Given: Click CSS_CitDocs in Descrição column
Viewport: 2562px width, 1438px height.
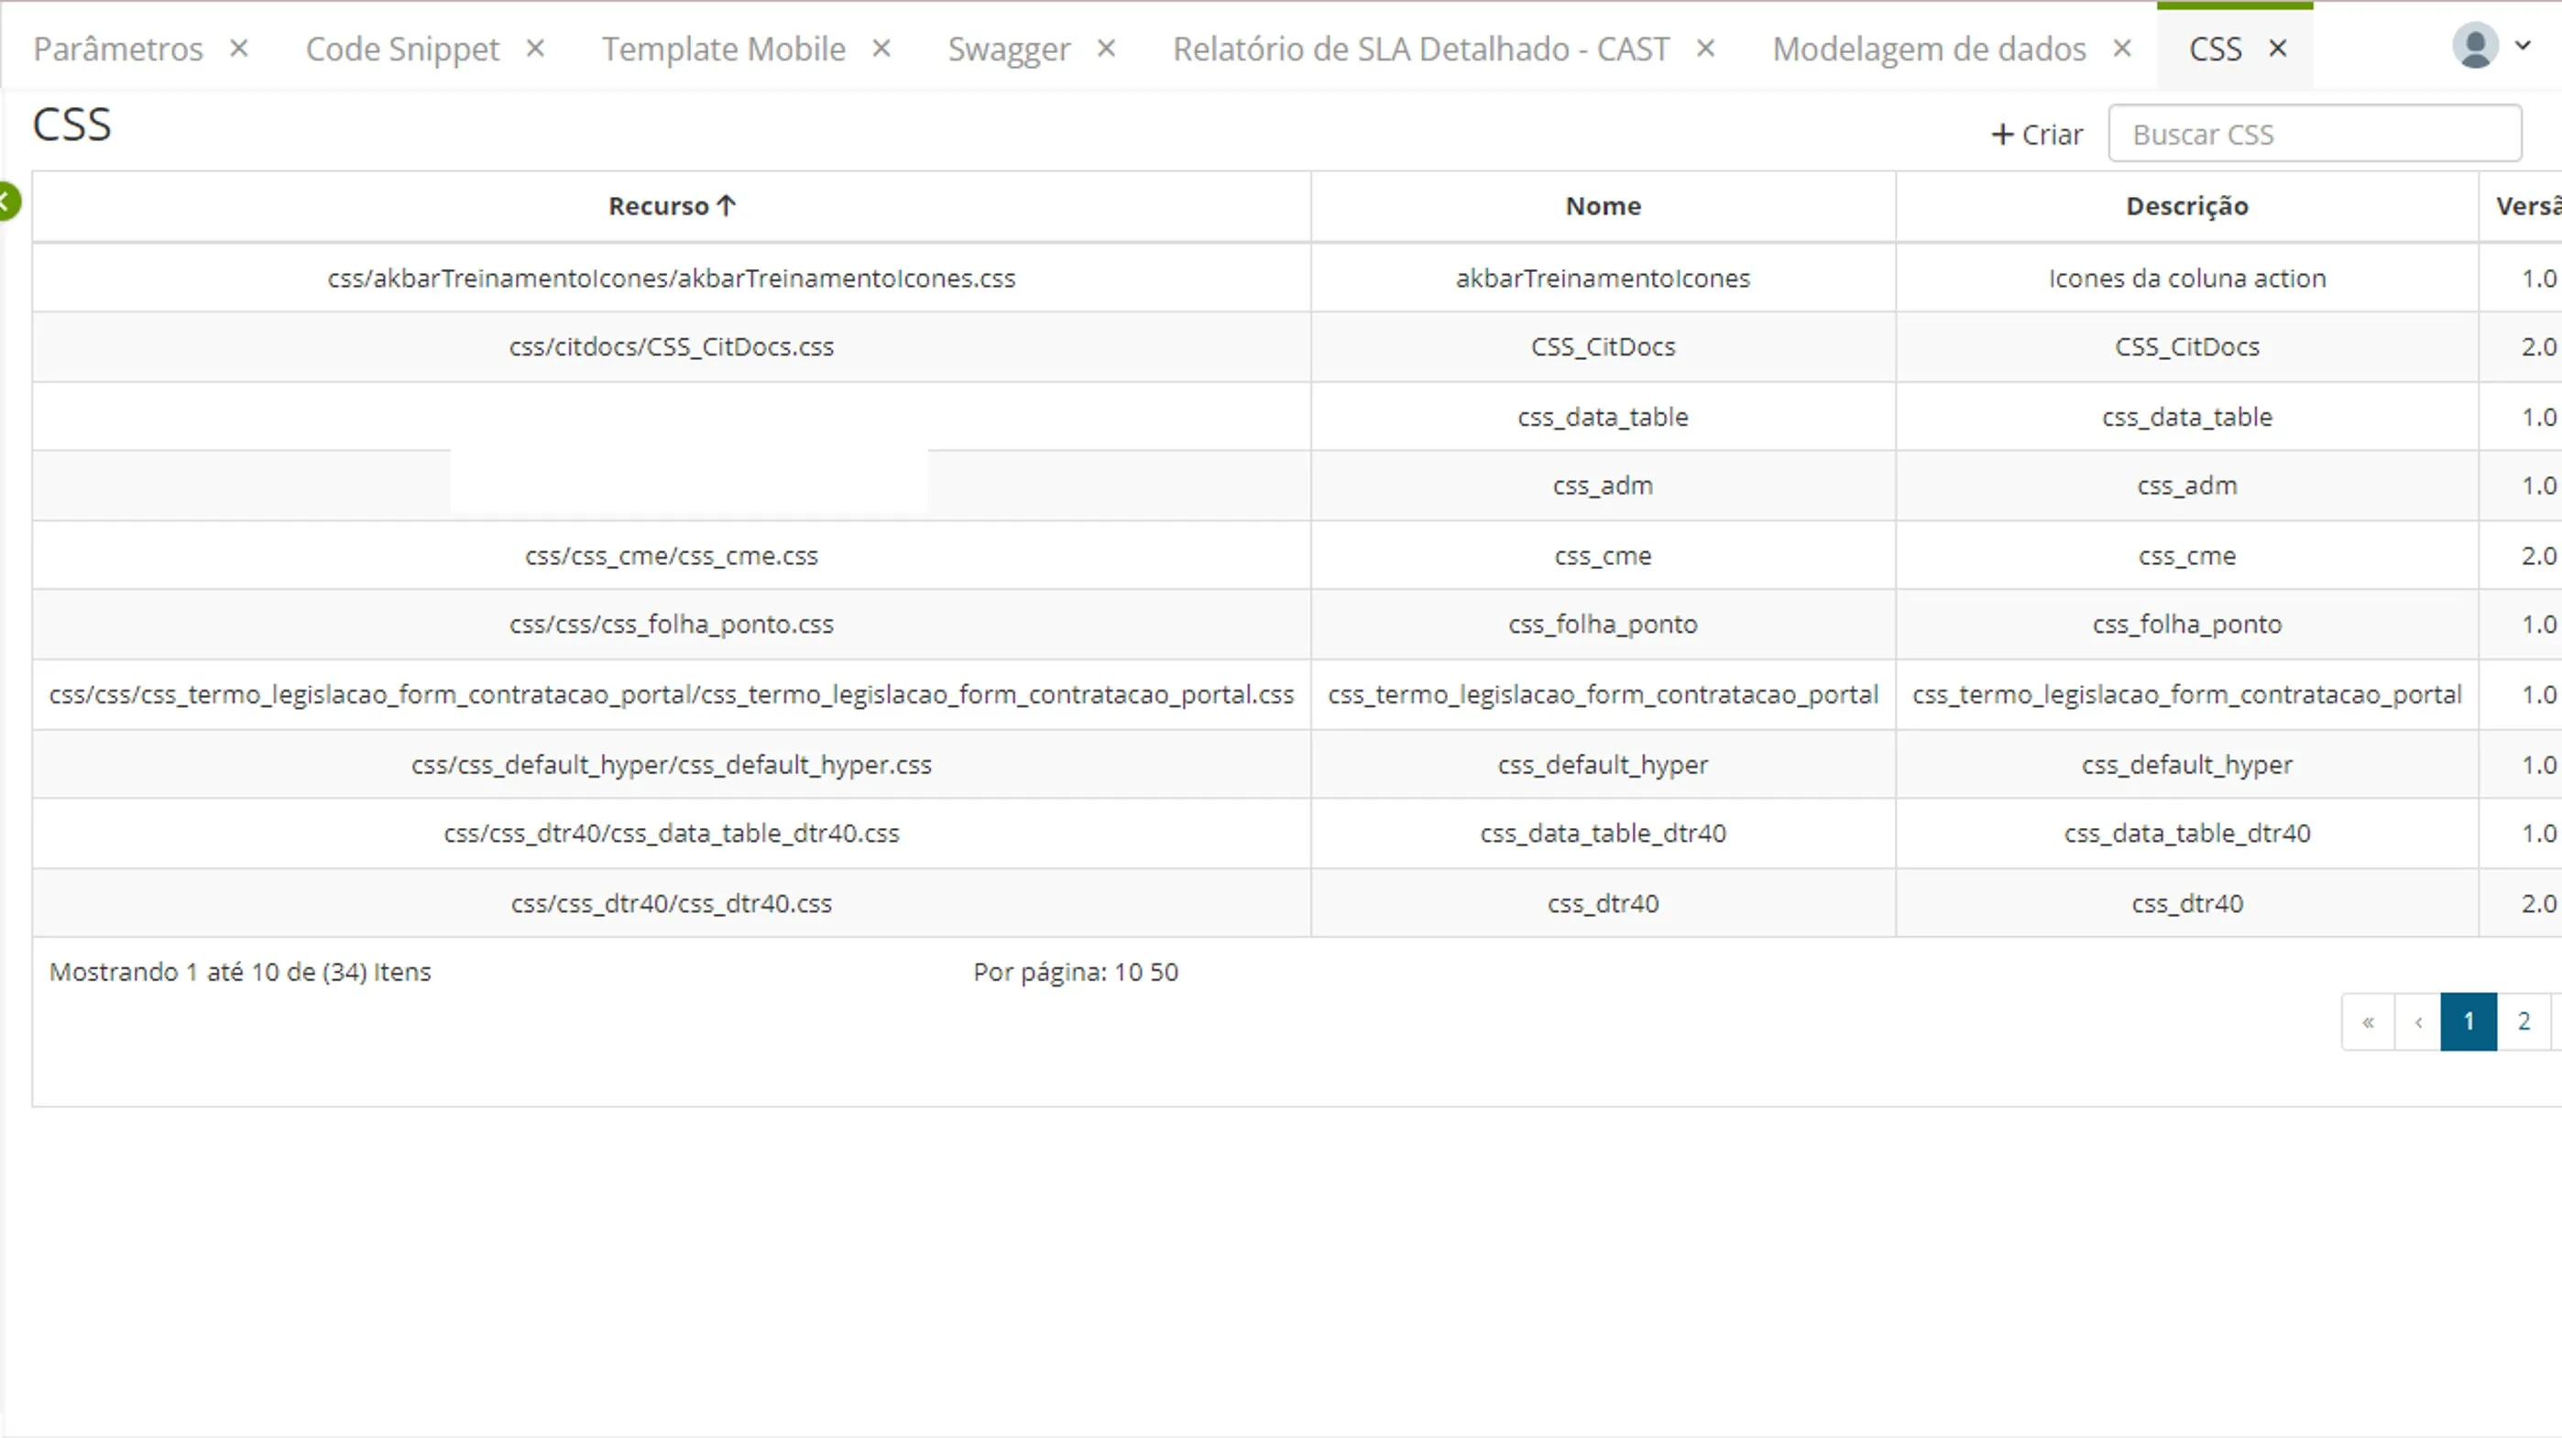Looking at the screenshot, I should 2187,347.
